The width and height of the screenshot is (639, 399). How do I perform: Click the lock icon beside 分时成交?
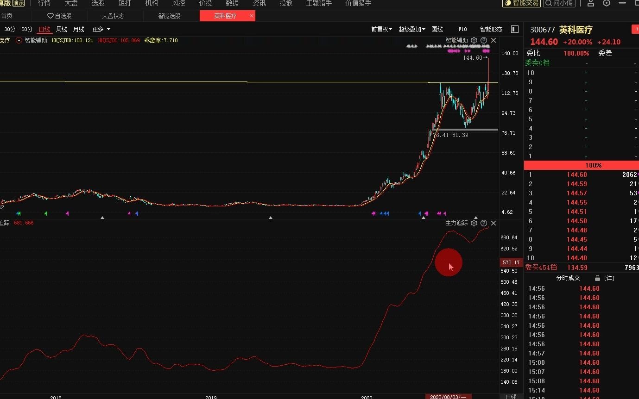point(598,278)
